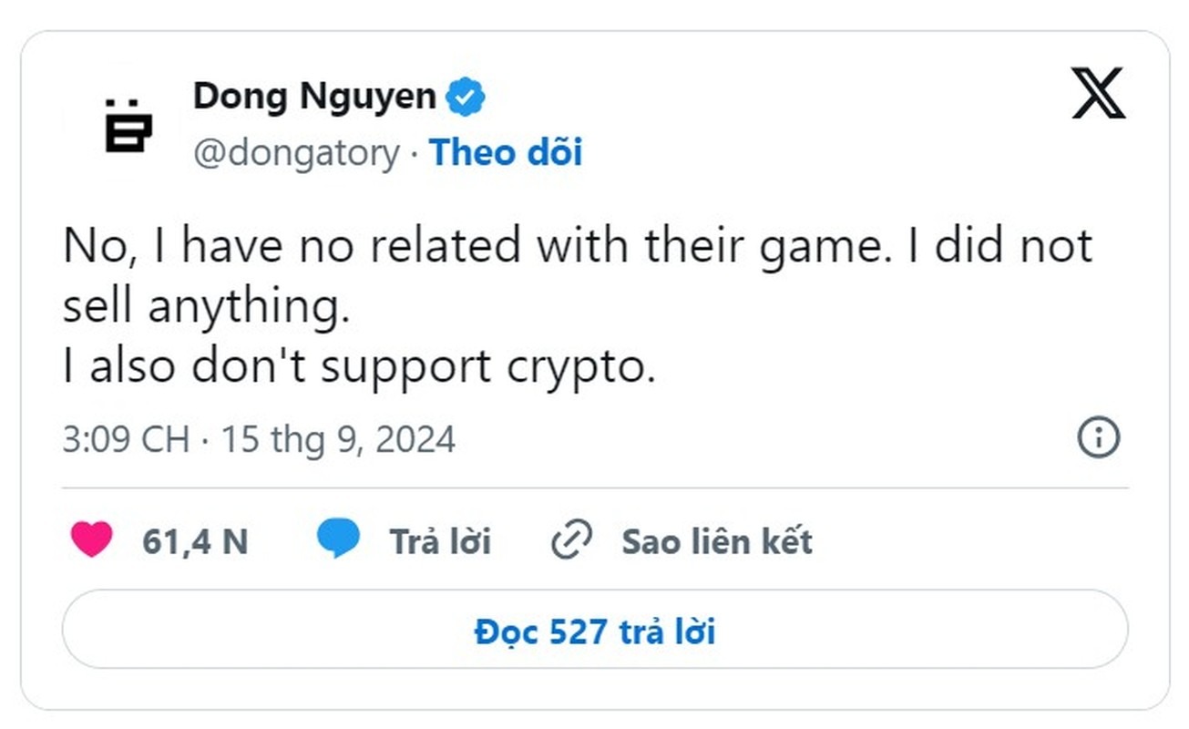Click the blue verified badge
Viewport: 1189px width, 729px height.
point(466,98)
